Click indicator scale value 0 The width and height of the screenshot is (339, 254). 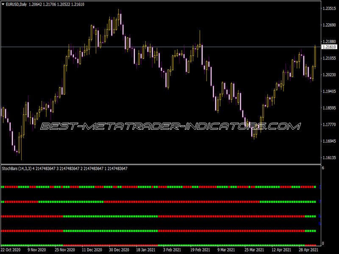click(323, 243)
